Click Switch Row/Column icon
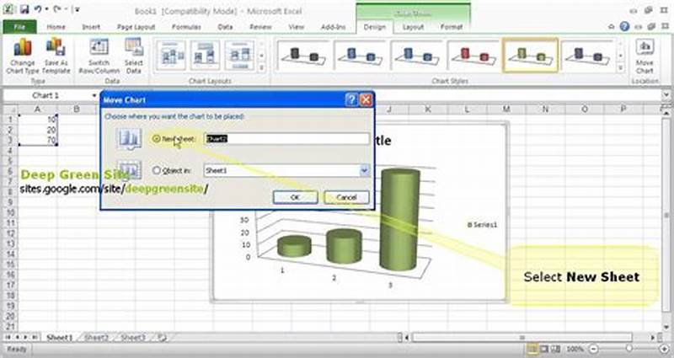 (99, 56)
